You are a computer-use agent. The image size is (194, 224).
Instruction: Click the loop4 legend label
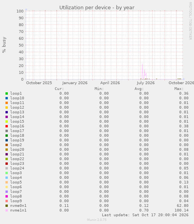16,178
